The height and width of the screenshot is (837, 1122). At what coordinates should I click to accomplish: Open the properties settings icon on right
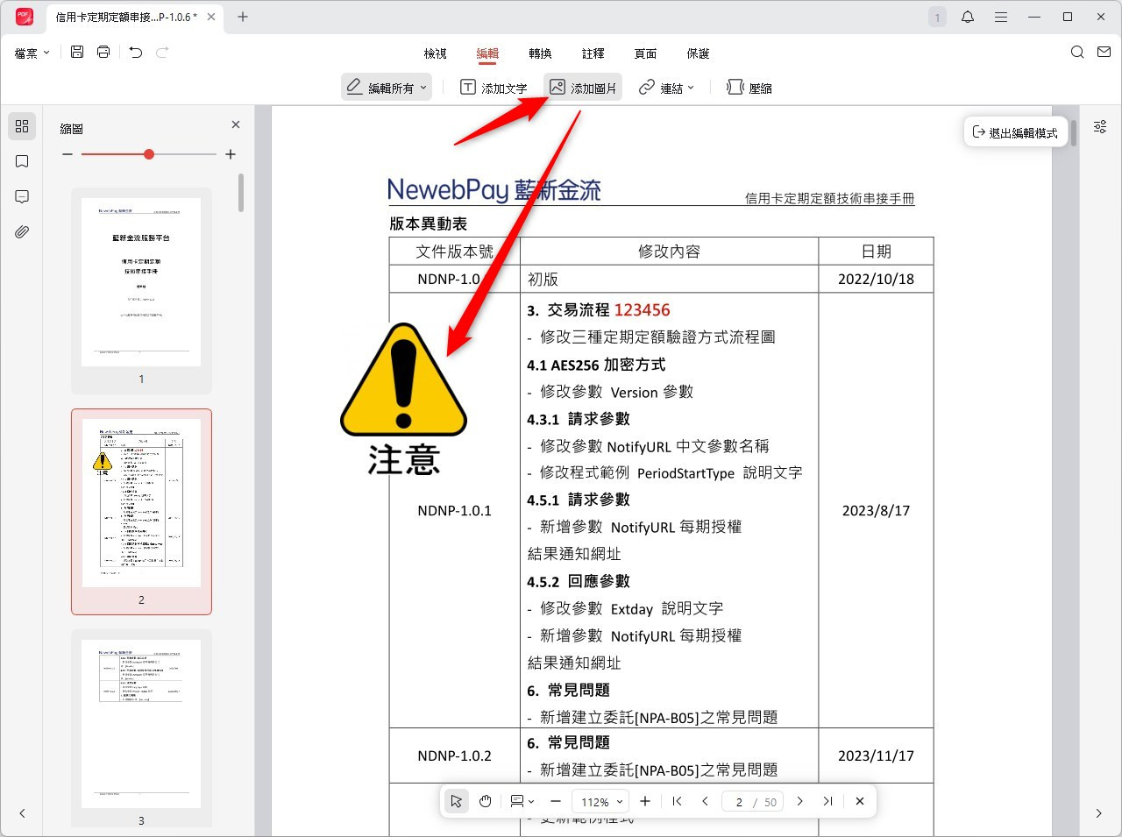(x=1100, y=127)
